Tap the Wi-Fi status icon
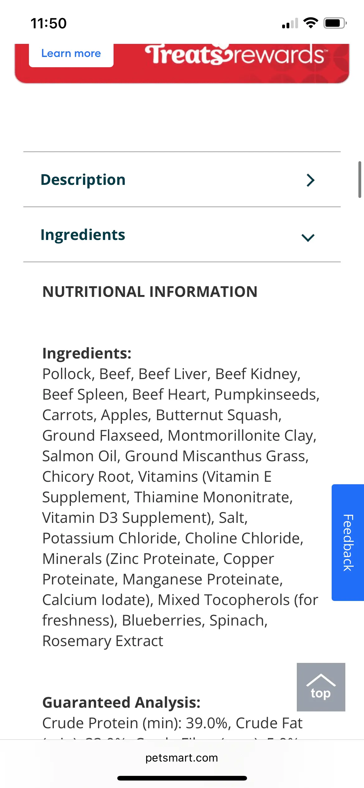 tap(310, 23)
